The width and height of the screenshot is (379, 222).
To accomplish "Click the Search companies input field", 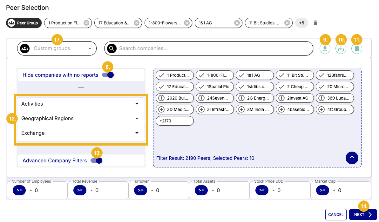I will click(213, 49).
